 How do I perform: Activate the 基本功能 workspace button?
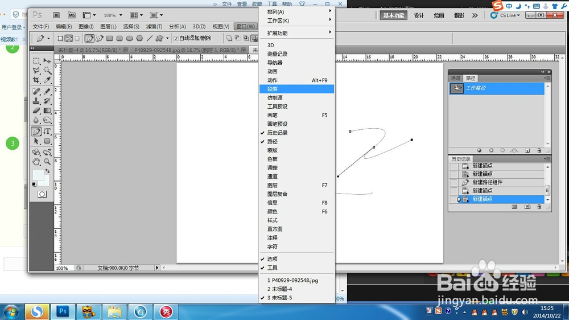(x=394, y=15)
